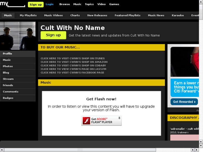Screen dimensions: 203x152
Task: Go to My Playlists tab
Action: coord(28,15)
